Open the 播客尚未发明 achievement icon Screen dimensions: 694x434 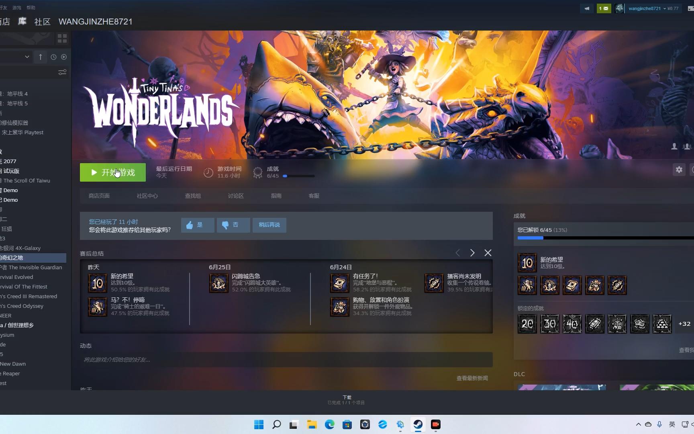tap(434, 283)
